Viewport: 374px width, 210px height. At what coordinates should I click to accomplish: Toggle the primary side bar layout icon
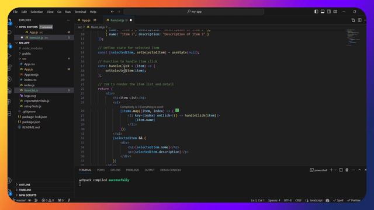coord(316,12)
